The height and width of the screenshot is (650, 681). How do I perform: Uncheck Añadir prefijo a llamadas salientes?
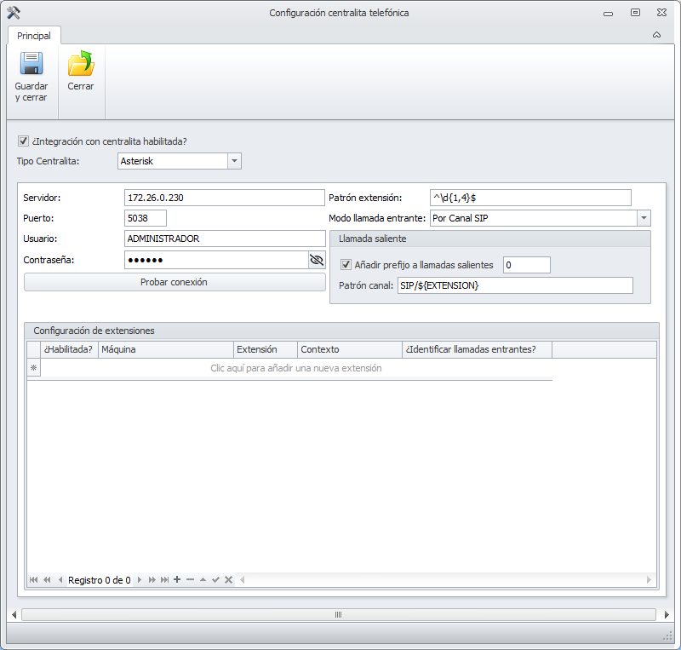[346, 265]
